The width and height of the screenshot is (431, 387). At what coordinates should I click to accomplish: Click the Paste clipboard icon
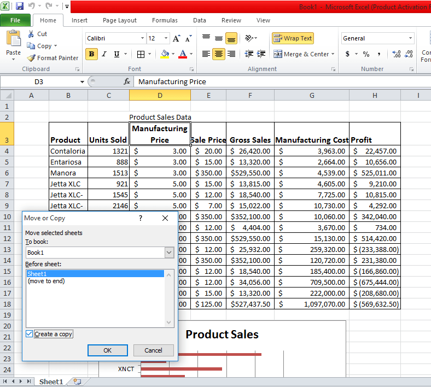[13, 38]
